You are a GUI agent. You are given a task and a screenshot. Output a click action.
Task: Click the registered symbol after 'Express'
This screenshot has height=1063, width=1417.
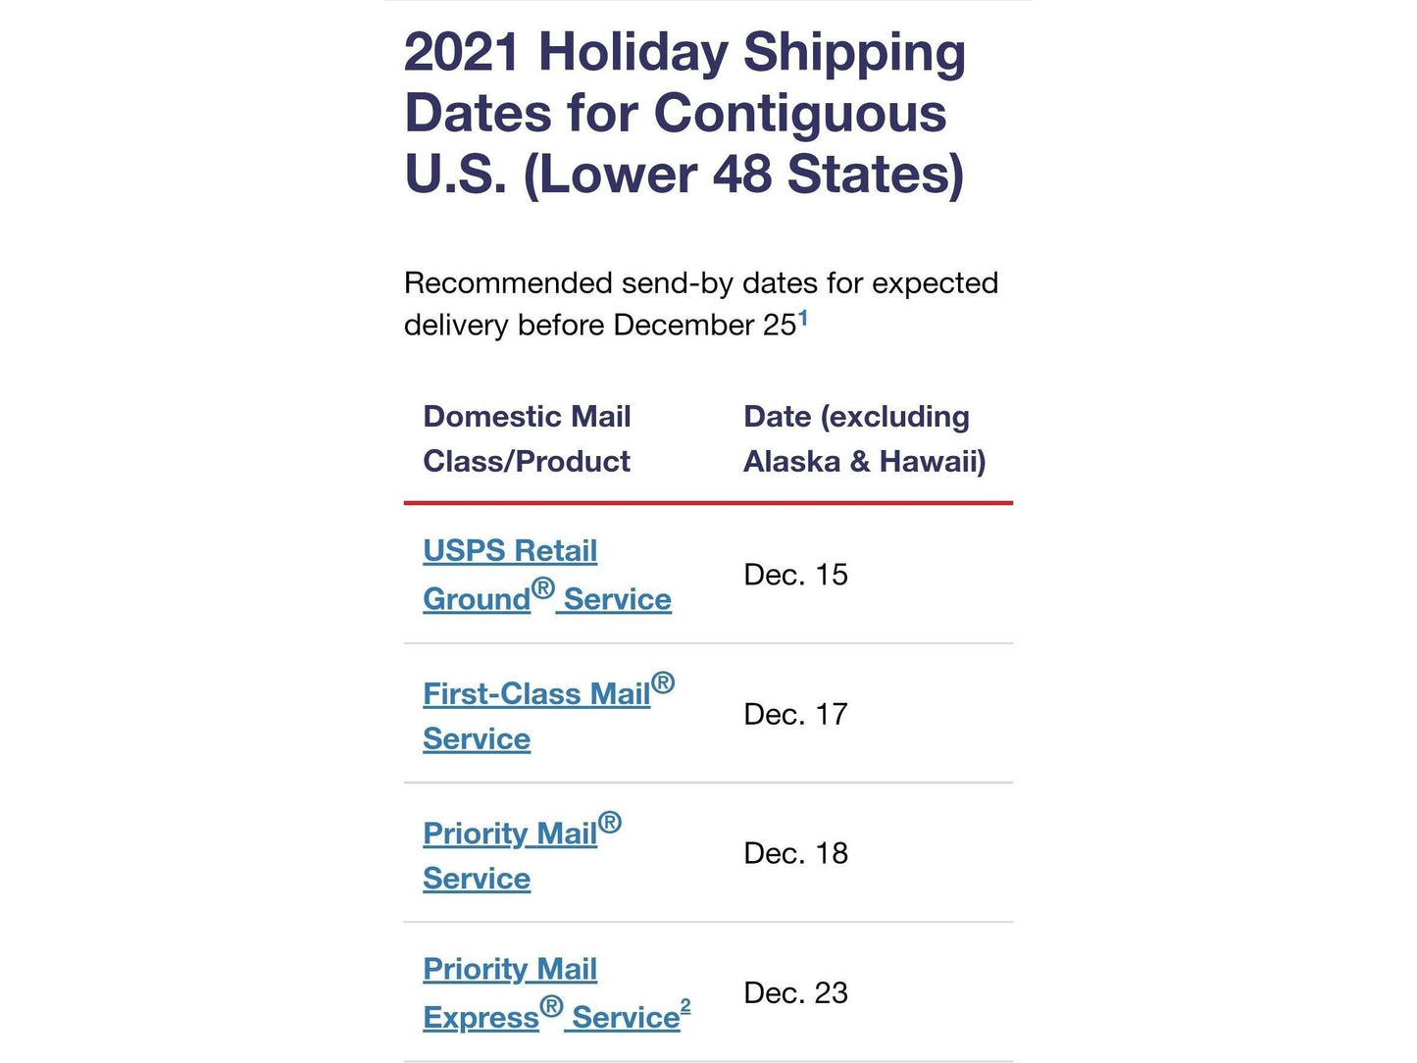click(551, 1006)
